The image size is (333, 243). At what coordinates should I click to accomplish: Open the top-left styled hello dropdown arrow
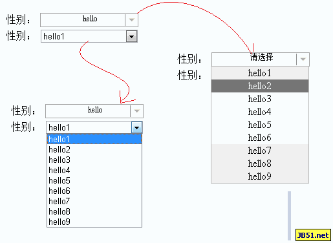[x=132, y=20]
